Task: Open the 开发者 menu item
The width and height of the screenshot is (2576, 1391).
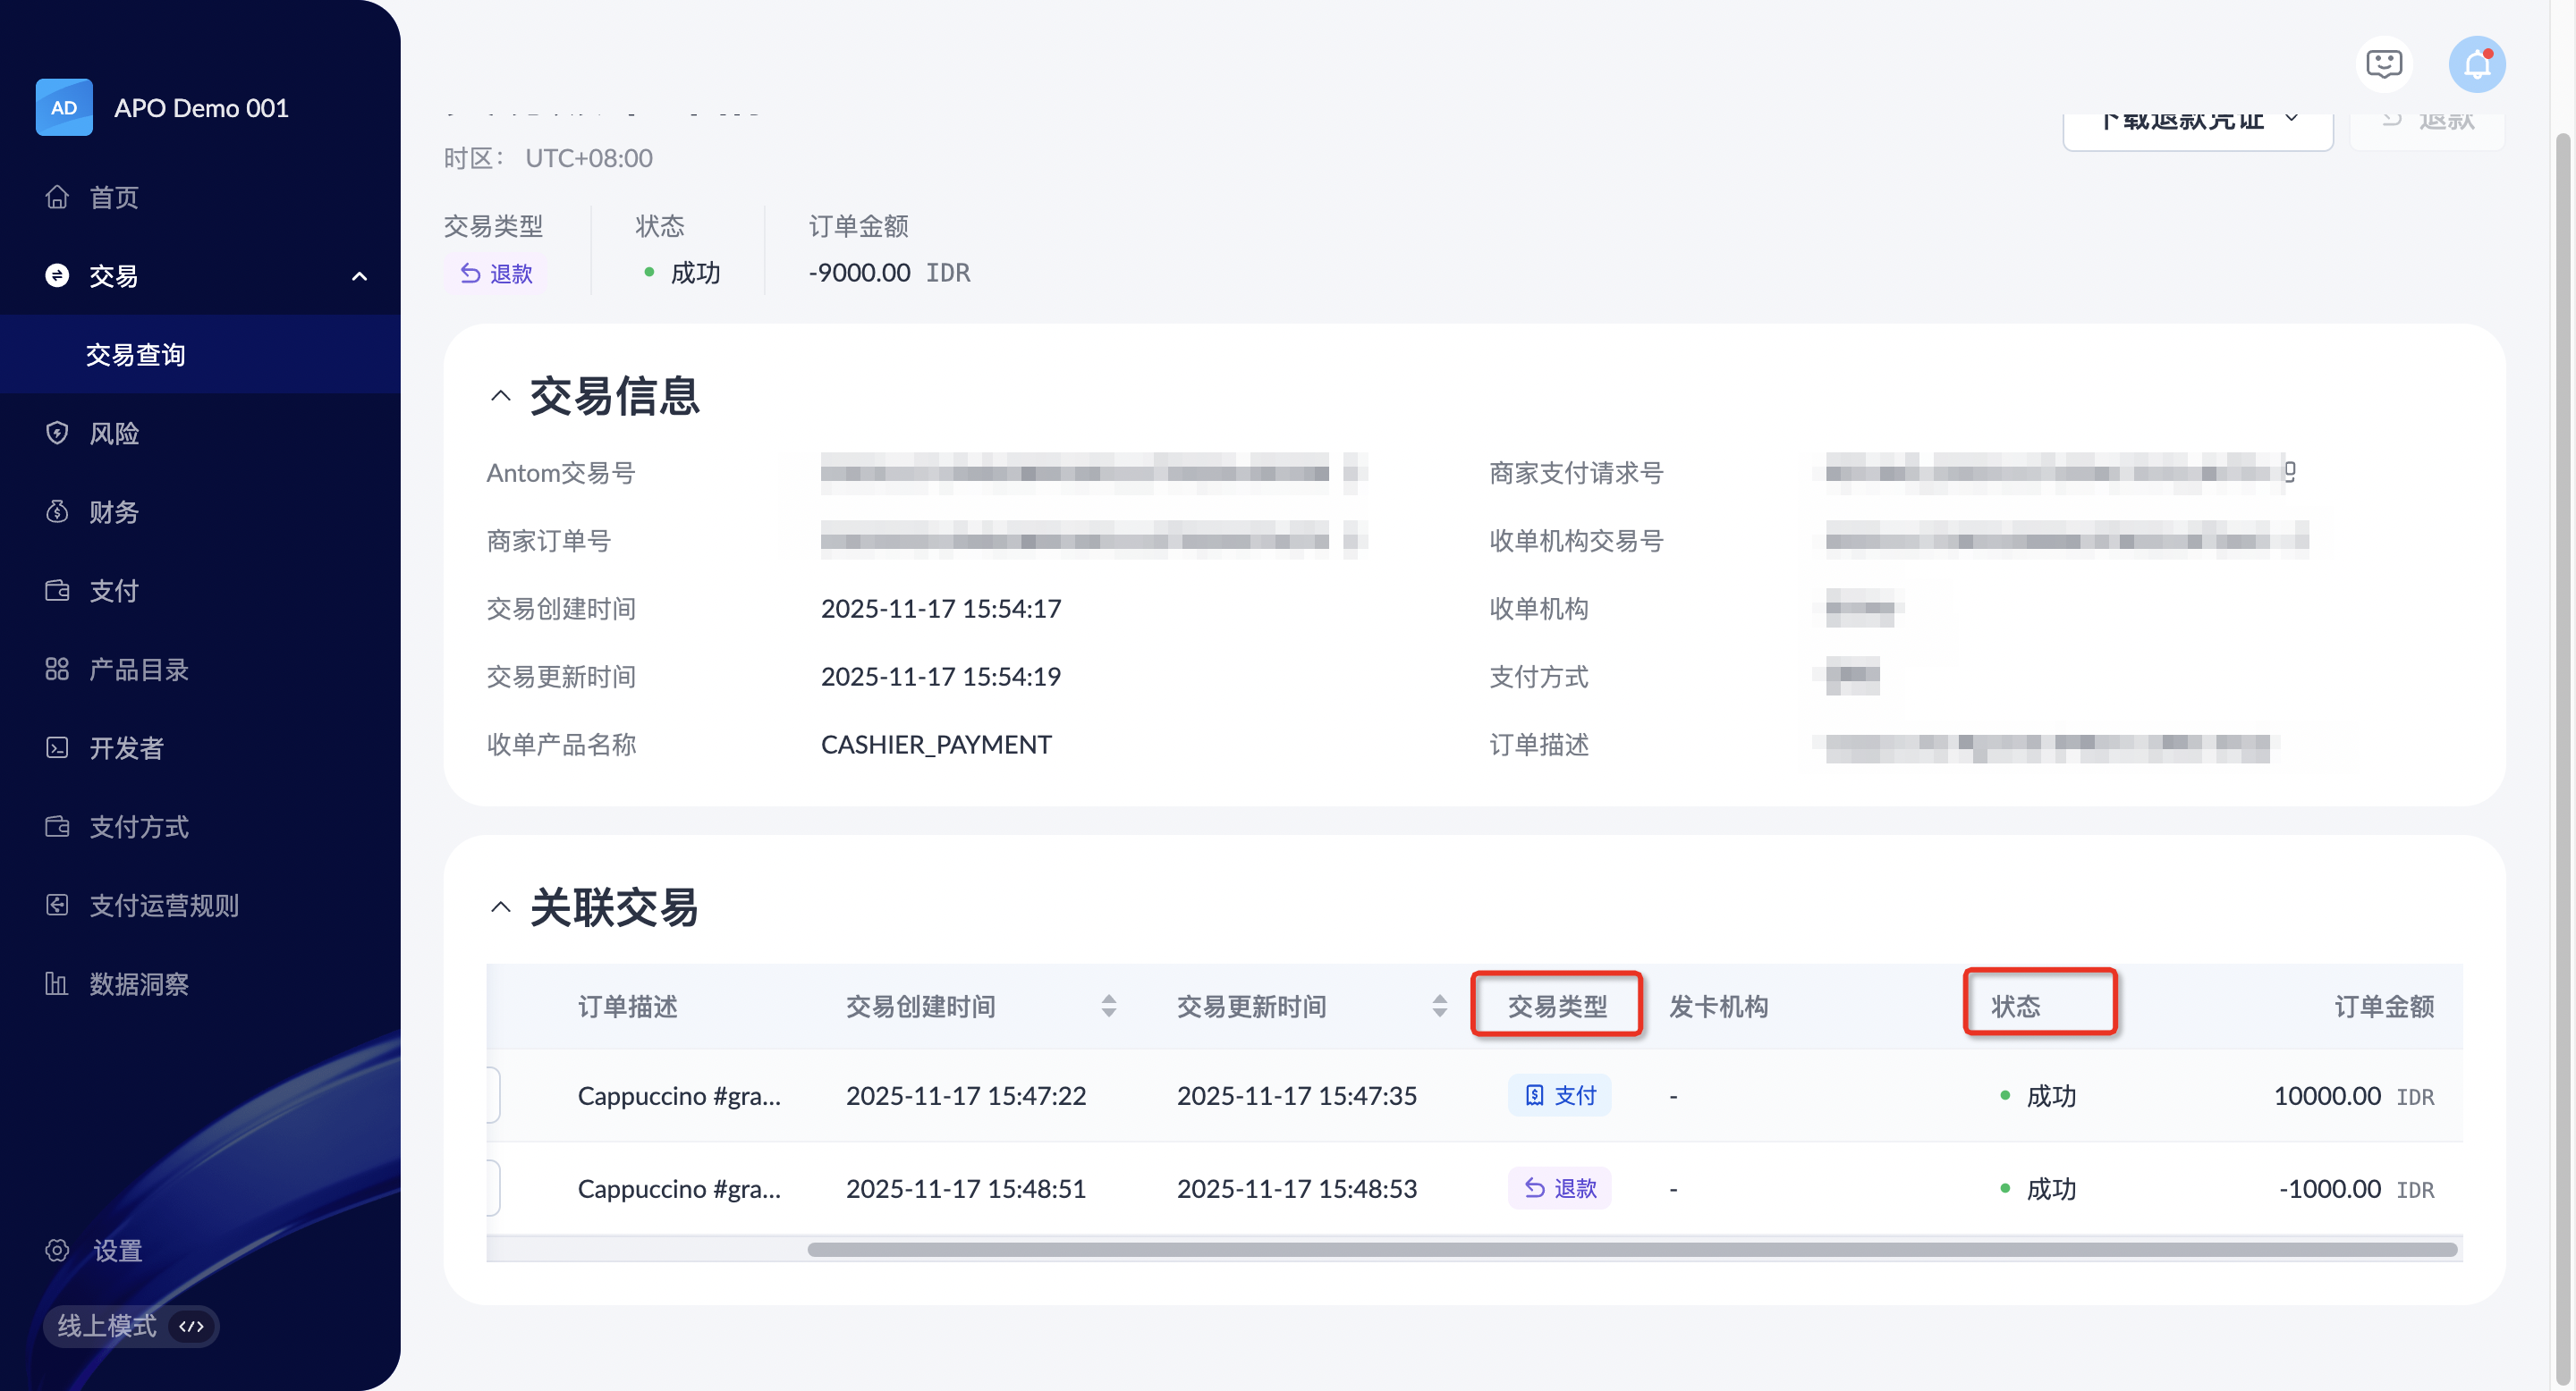Action: point(126,747)
